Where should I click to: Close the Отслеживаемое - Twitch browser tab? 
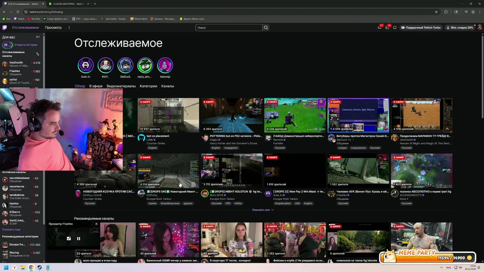(x=43, y=4)
